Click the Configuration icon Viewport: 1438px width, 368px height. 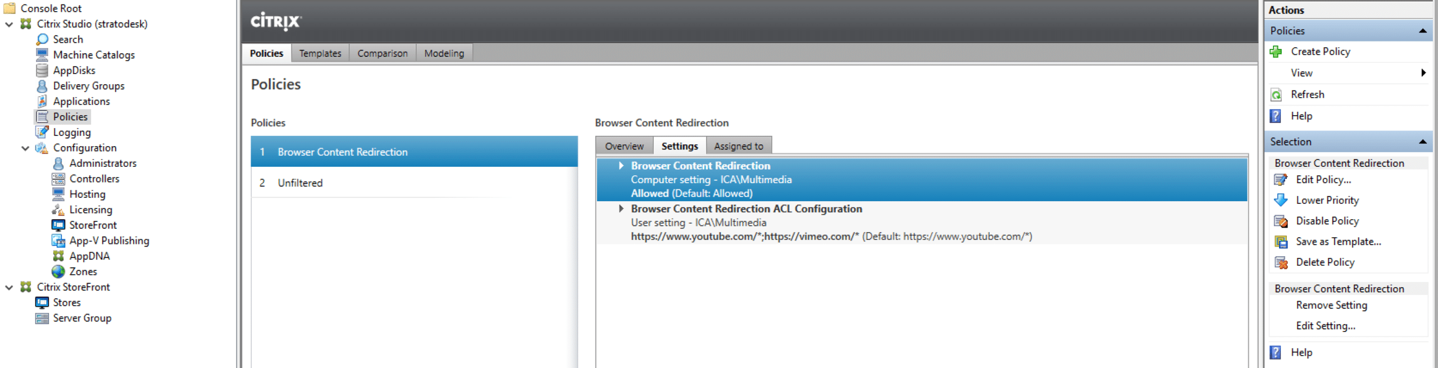coord(42,148)
